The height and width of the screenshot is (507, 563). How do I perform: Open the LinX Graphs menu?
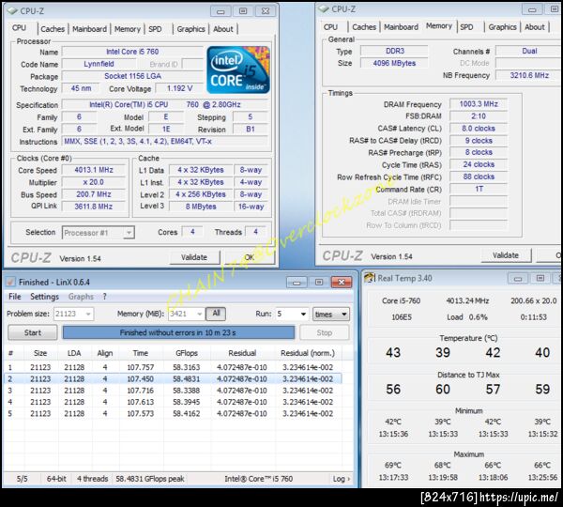click(x=81, y=297)
